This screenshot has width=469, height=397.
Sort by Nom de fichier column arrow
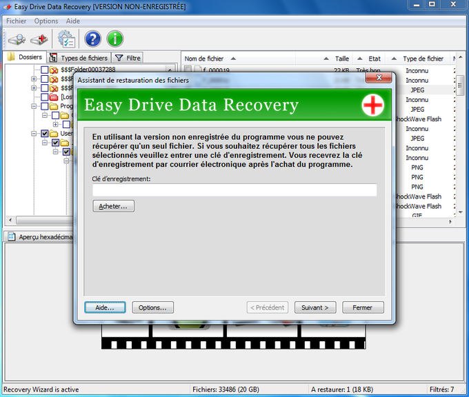(233, 59)
